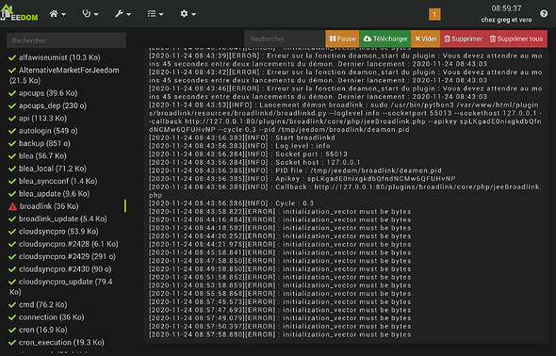Click the red warning triangle beside broadlink
Viewport: 556px width, 356px height.
13,206
